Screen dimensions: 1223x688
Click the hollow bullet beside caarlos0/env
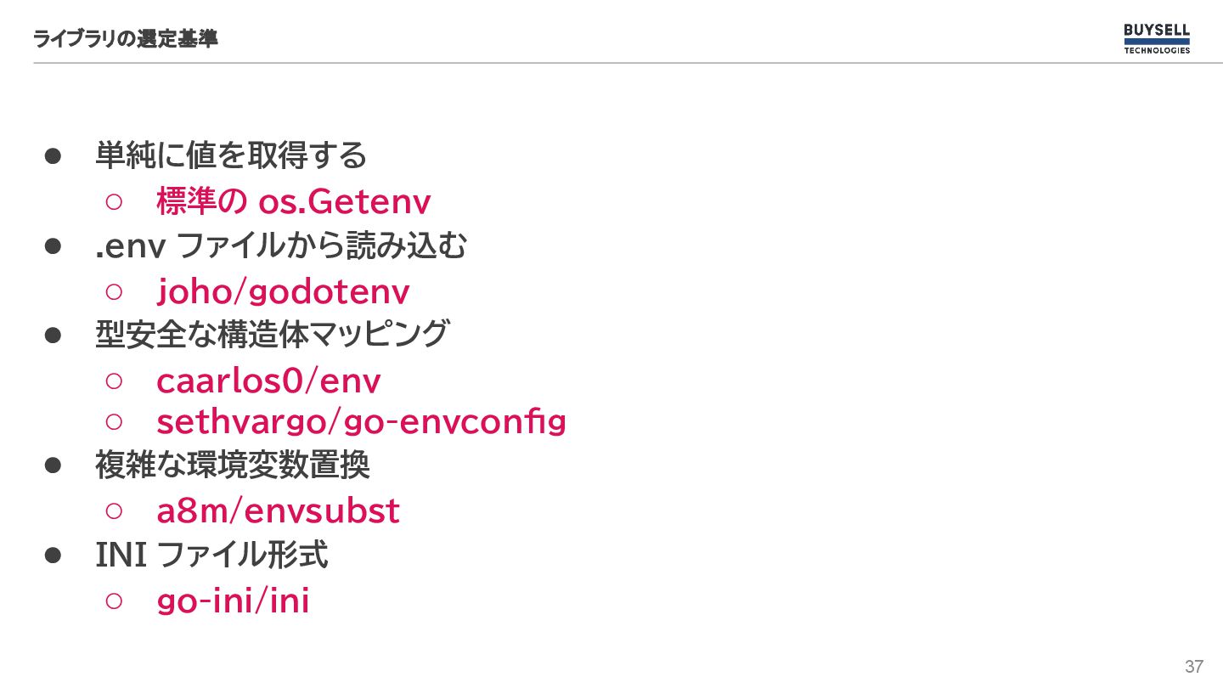(115, 381)
